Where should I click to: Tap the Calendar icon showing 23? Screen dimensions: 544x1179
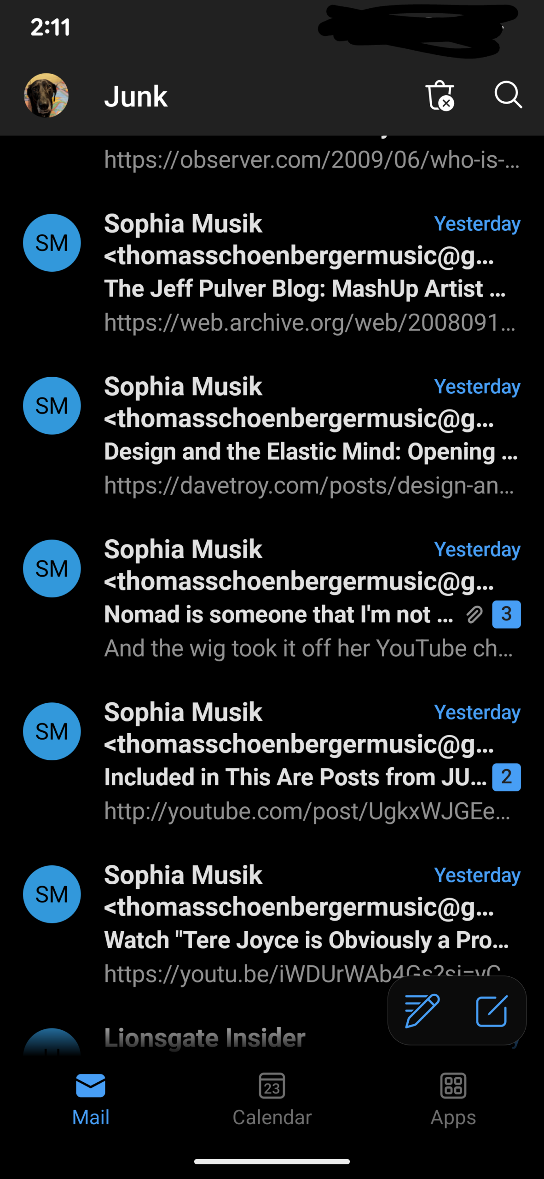tap(272, 1086)
